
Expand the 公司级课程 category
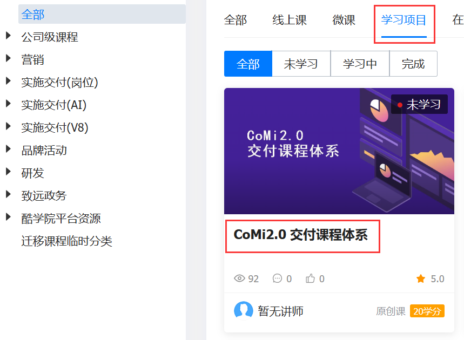8,36
